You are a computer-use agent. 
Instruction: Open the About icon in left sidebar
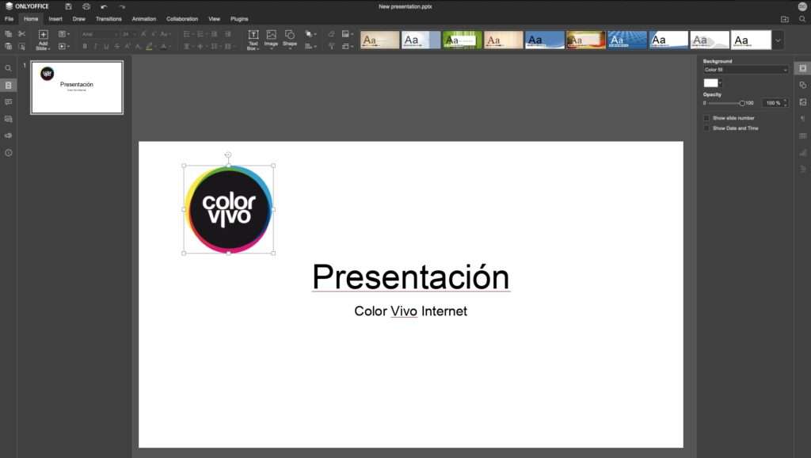pos(8,153)
